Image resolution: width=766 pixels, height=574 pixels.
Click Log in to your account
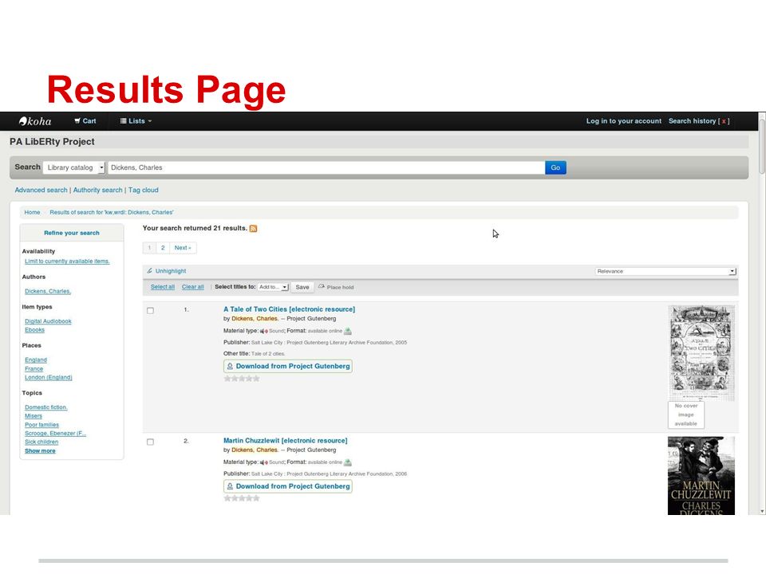pos(624,121)
